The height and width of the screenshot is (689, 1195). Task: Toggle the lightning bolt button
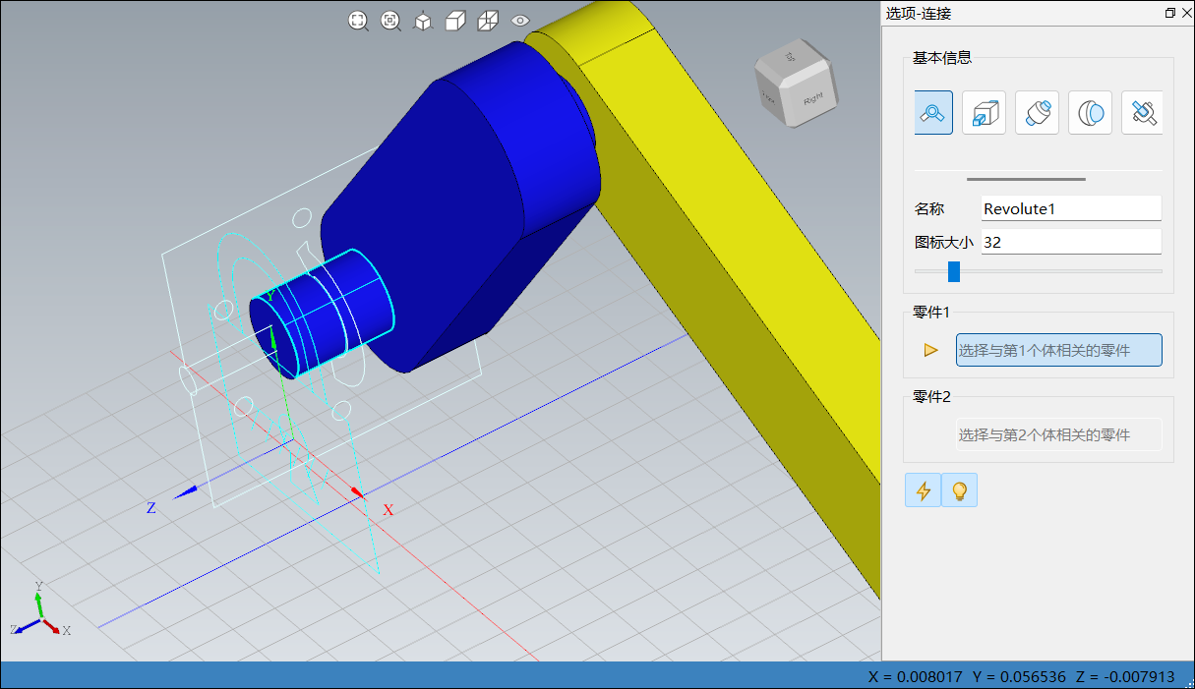pos(923,490)
